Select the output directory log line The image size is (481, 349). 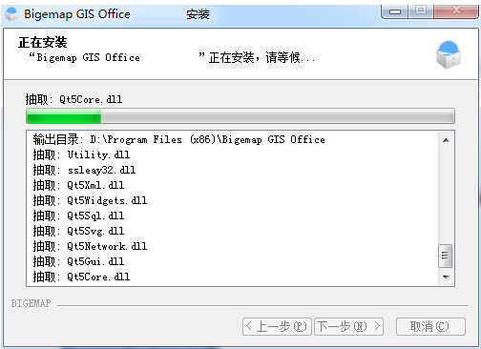179,139
